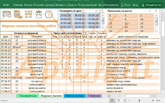Click the beekeeper info icon

(39, 14)
